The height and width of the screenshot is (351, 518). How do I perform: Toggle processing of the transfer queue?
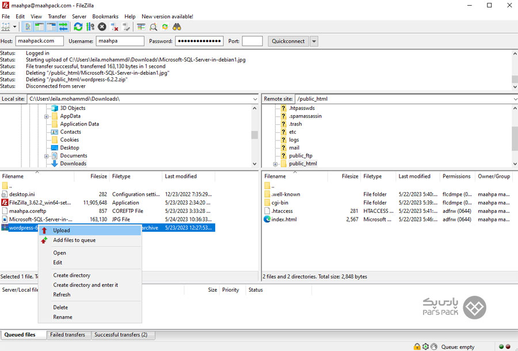(x=90, y=27)
